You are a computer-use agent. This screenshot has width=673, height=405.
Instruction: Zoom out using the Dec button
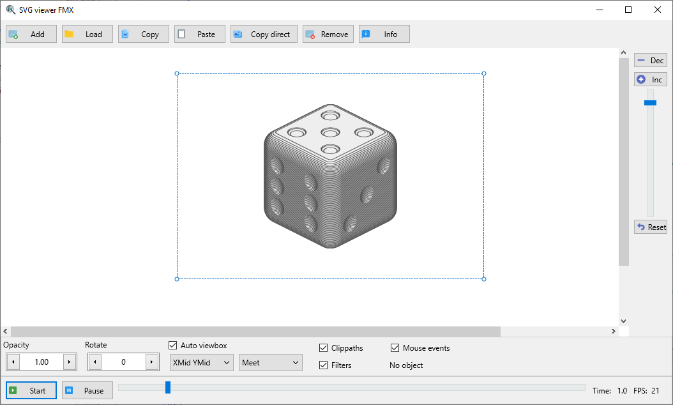click(650, 61)
